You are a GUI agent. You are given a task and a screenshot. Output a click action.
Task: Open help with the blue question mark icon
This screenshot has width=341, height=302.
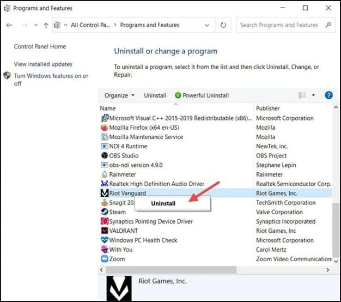pyautogui.click(x=328, y=95)
